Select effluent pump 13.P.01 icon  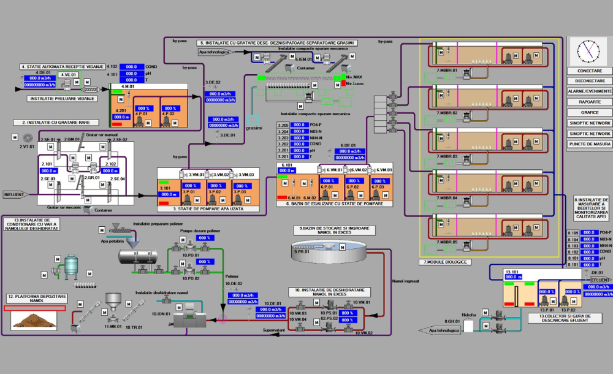click(x=543, y=300)
